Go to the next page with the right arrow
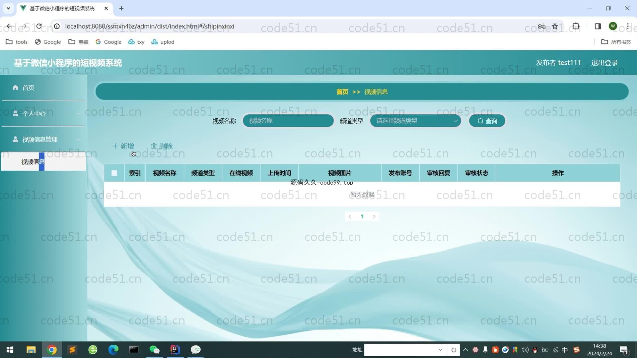Viewport: 637px width, 358px height. [x=374, y=216]
